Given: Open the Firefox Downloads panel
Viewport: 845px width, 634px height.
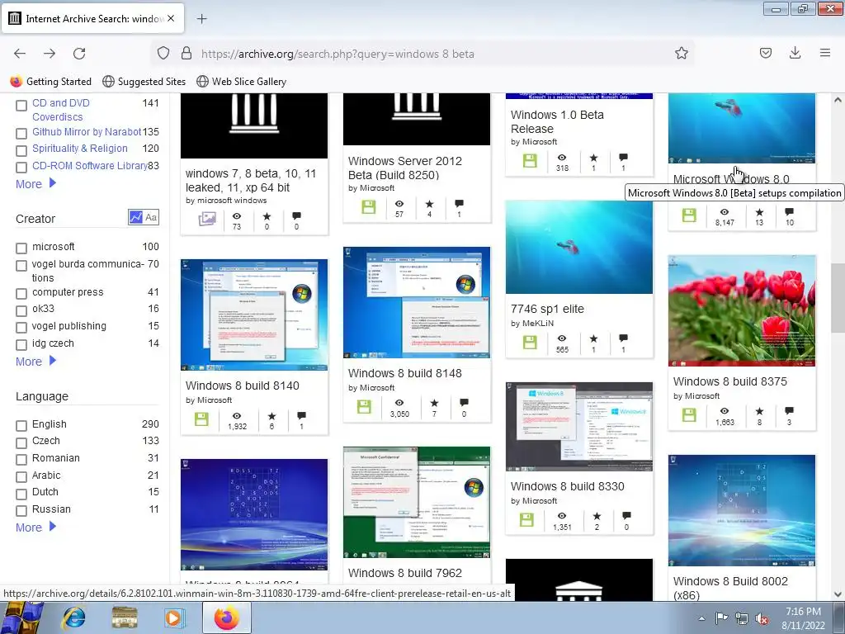Looking at the screenshot, I should pos(795,53).
